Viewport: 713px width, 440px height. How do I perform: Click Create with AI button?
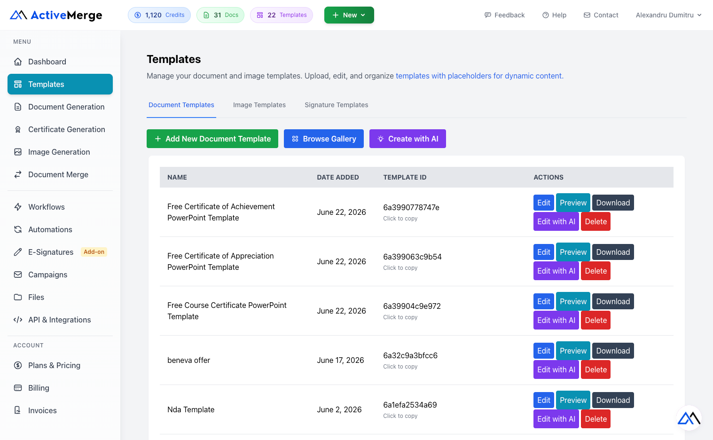pyautogui.click(x=407, y=139)
